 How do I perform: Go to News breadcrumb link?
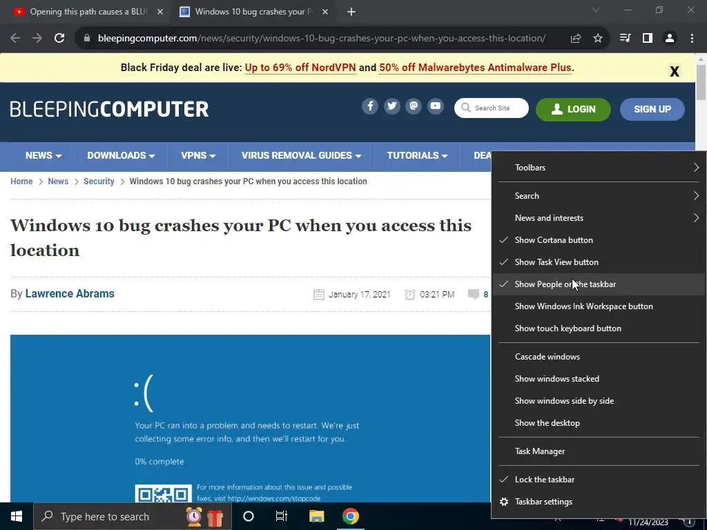(58, 181)
